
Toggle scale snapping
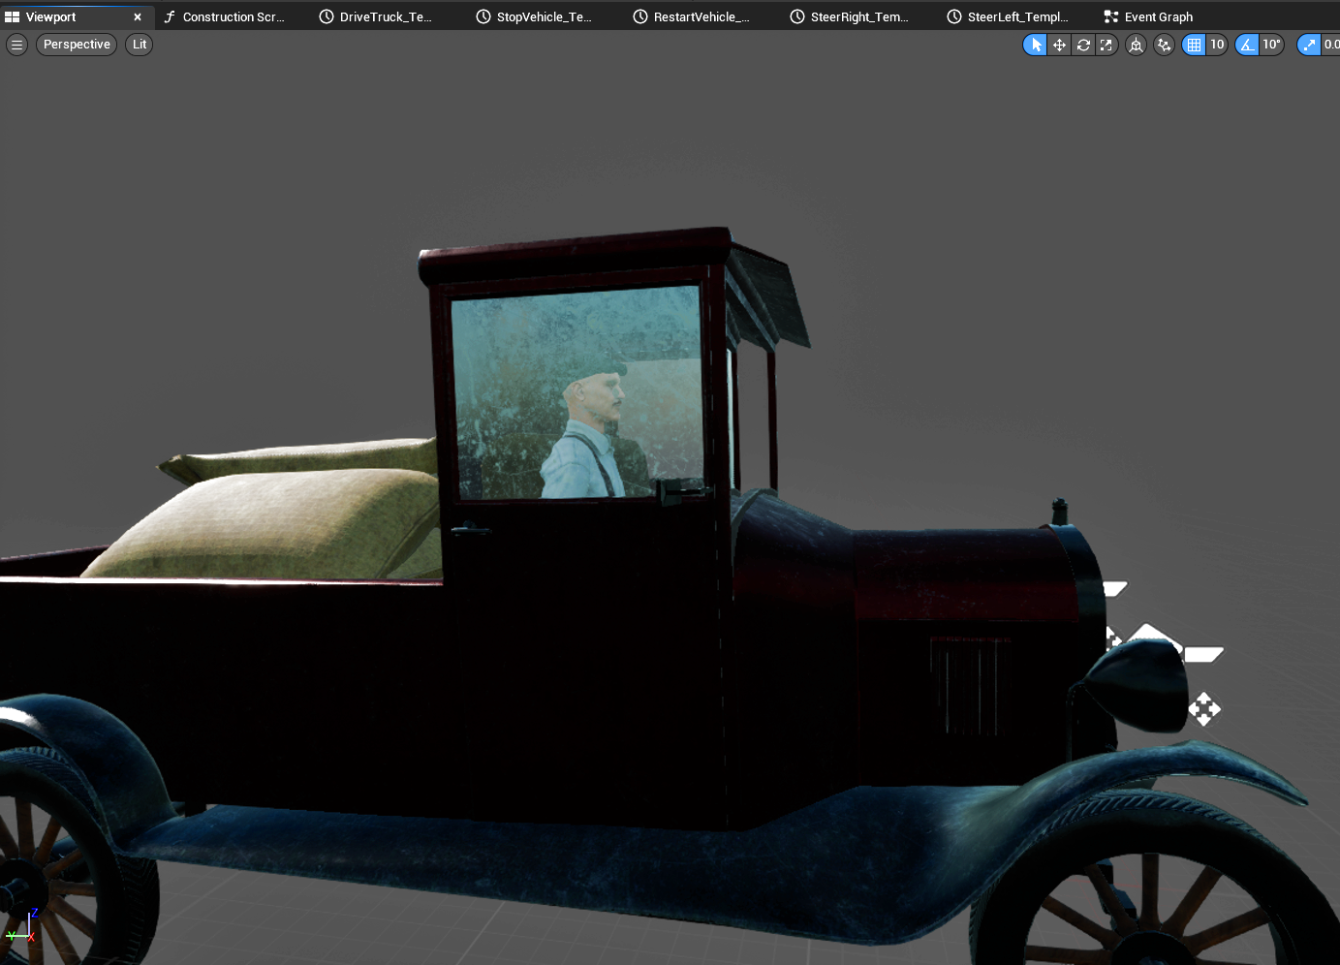pyautogui.click(x=1309, y=45)
